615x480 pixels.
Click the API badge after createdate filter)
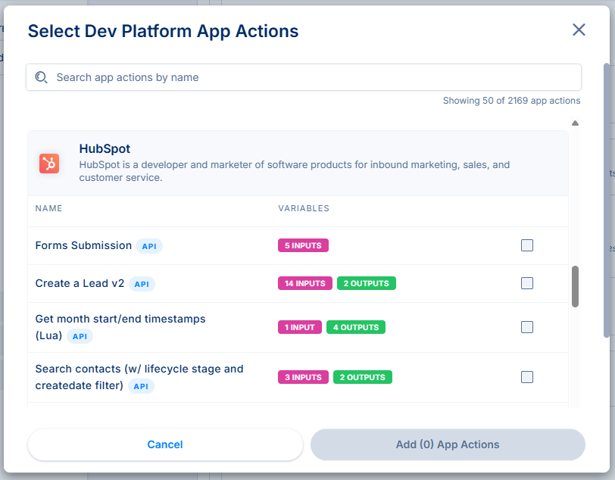point(140,386)
